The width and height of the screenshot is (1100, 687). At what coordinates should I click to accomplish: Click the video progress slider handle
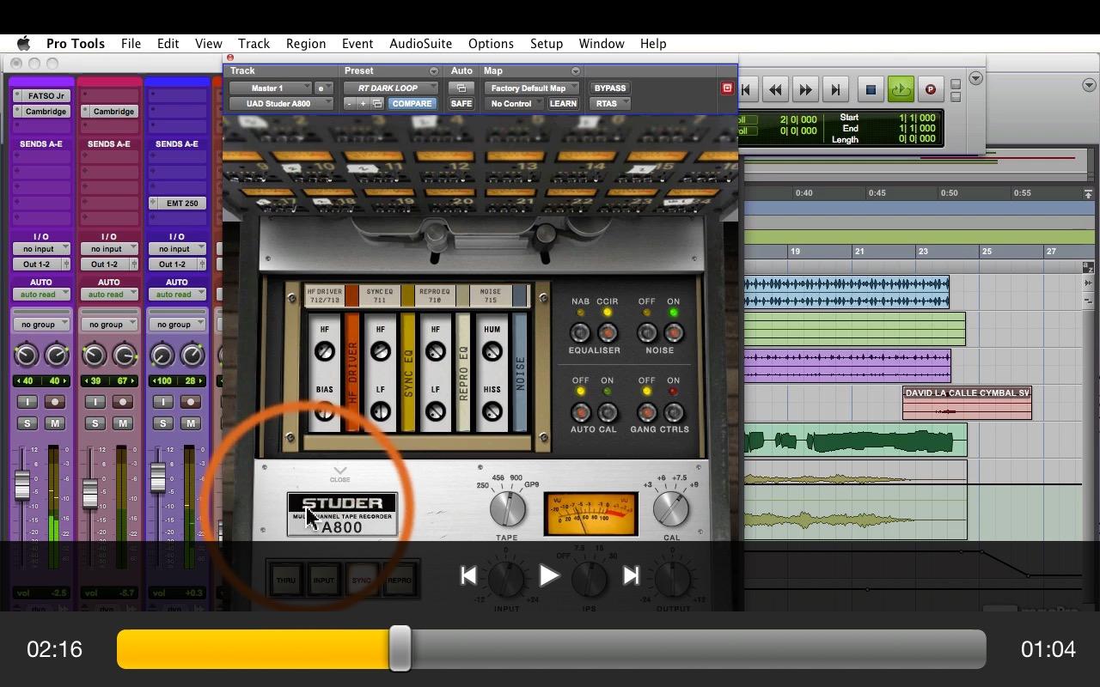(x=400, y=649)
